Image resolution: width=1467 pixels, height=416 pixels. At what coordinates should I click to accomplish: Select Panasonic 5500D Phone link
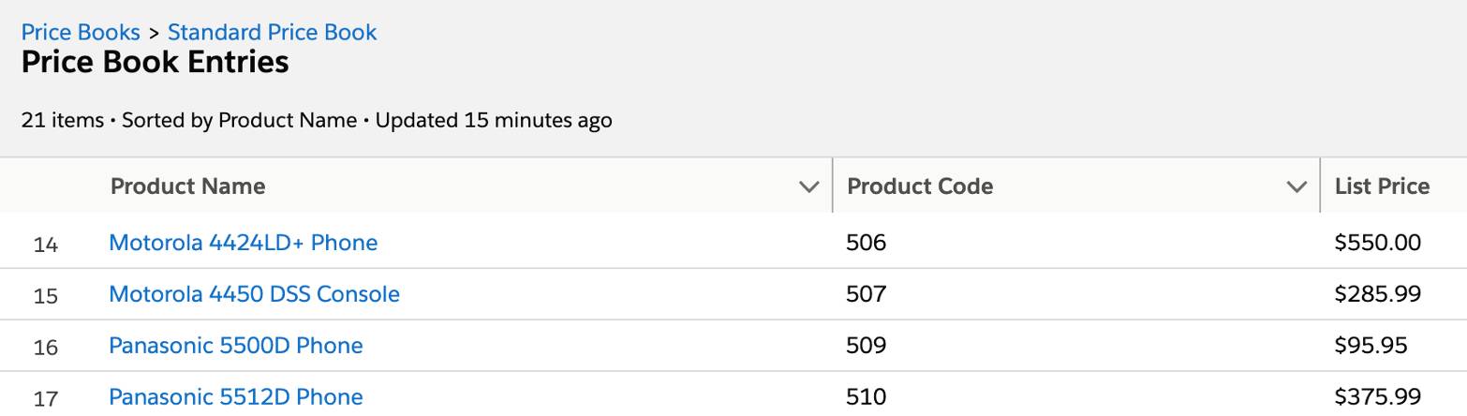235,346
